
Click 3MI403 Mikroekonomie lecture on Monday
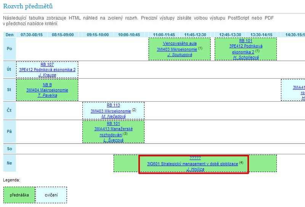(177, 49)
